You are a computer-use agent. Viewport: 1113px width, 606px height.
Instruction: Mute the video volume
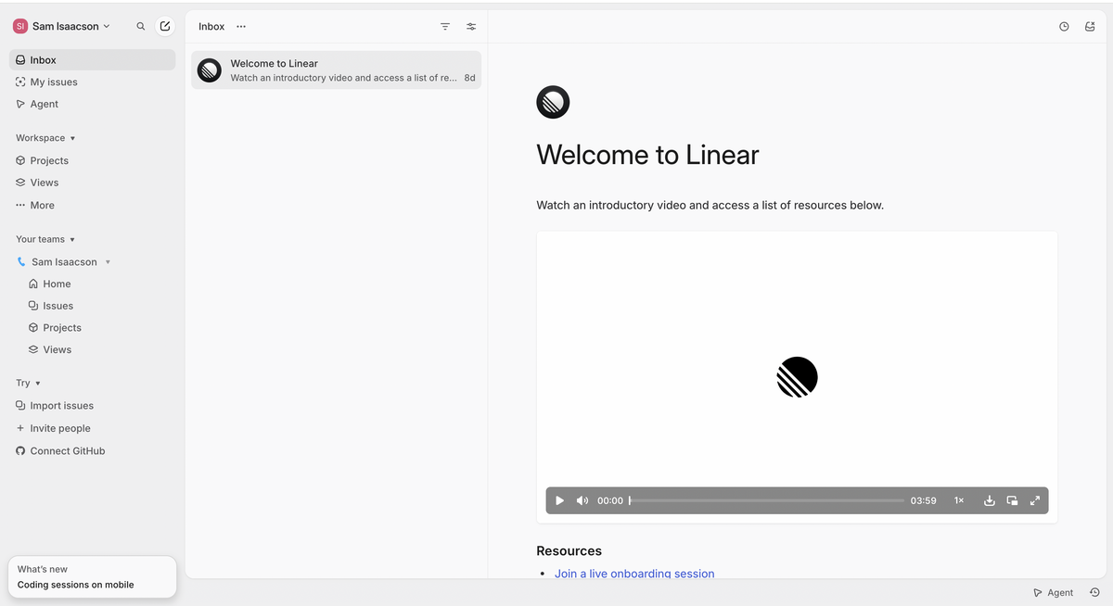click(x=582, y=500)
